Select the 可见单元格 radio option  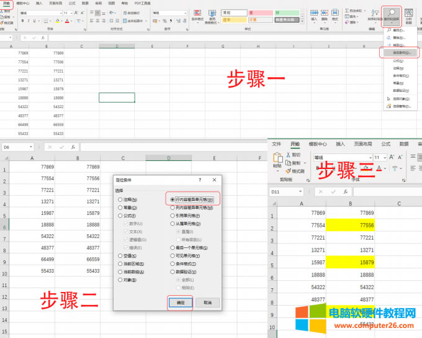(173, 255)
